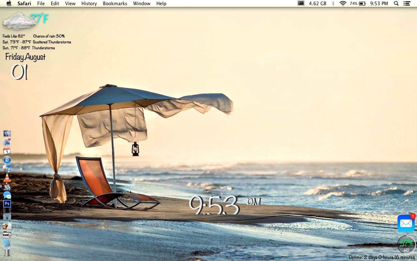417x261 pixels.
Task: Click the 4.62 GB memory readout
Action: (x=318, y=4)
